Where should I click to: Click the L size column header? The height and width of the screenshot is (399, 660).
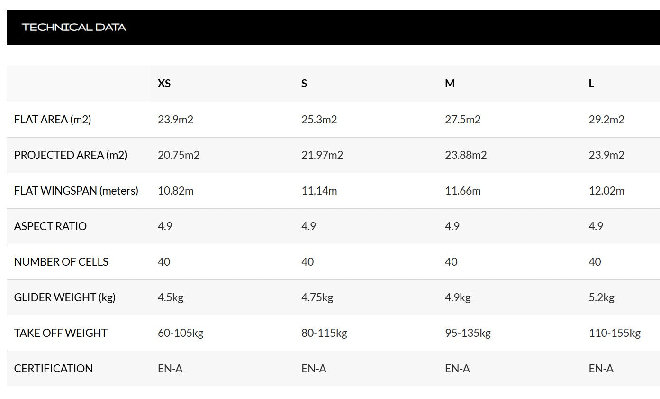tap(591, 84)
